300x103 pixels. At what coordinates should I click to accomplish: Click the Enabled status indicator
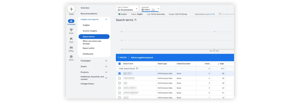click(122, 14)
